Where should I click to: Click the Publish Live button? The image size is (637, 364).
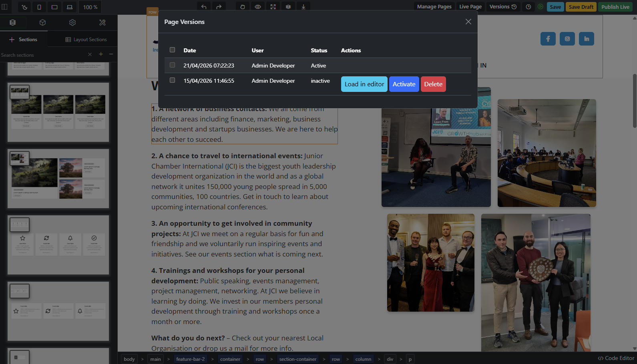point(615,7)
